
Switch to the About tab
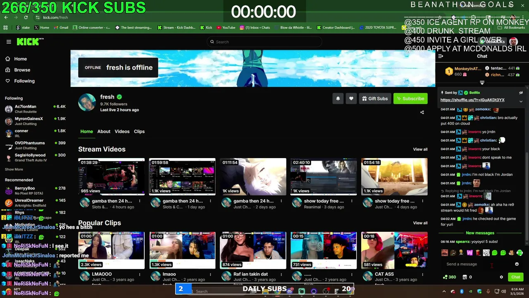[104, 131]
